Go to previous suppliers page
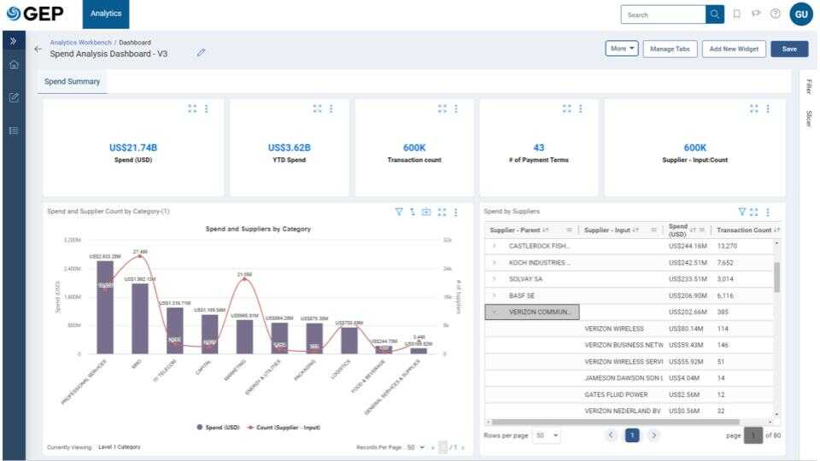 click(610, 435)
